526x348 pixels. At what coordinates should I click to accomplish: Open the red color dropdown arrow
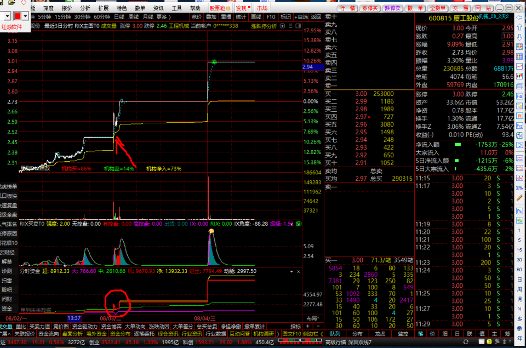[x=25, y=16]
